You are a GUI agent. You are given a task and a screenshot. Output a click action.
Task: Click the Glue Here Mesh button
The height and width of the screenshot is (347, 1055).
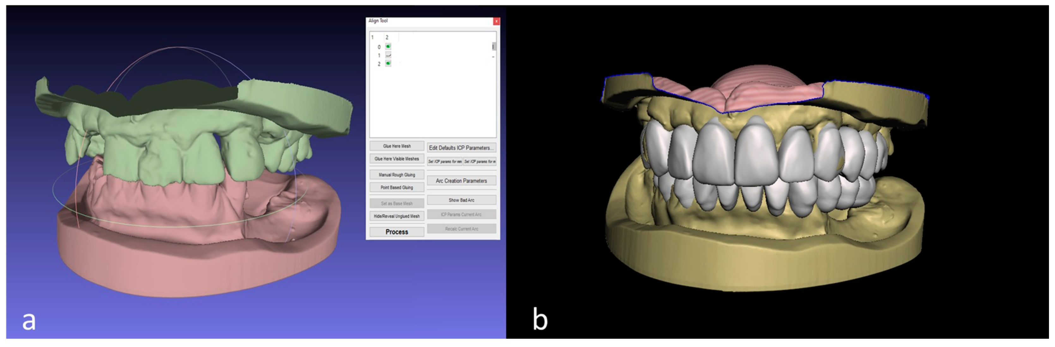397,146
